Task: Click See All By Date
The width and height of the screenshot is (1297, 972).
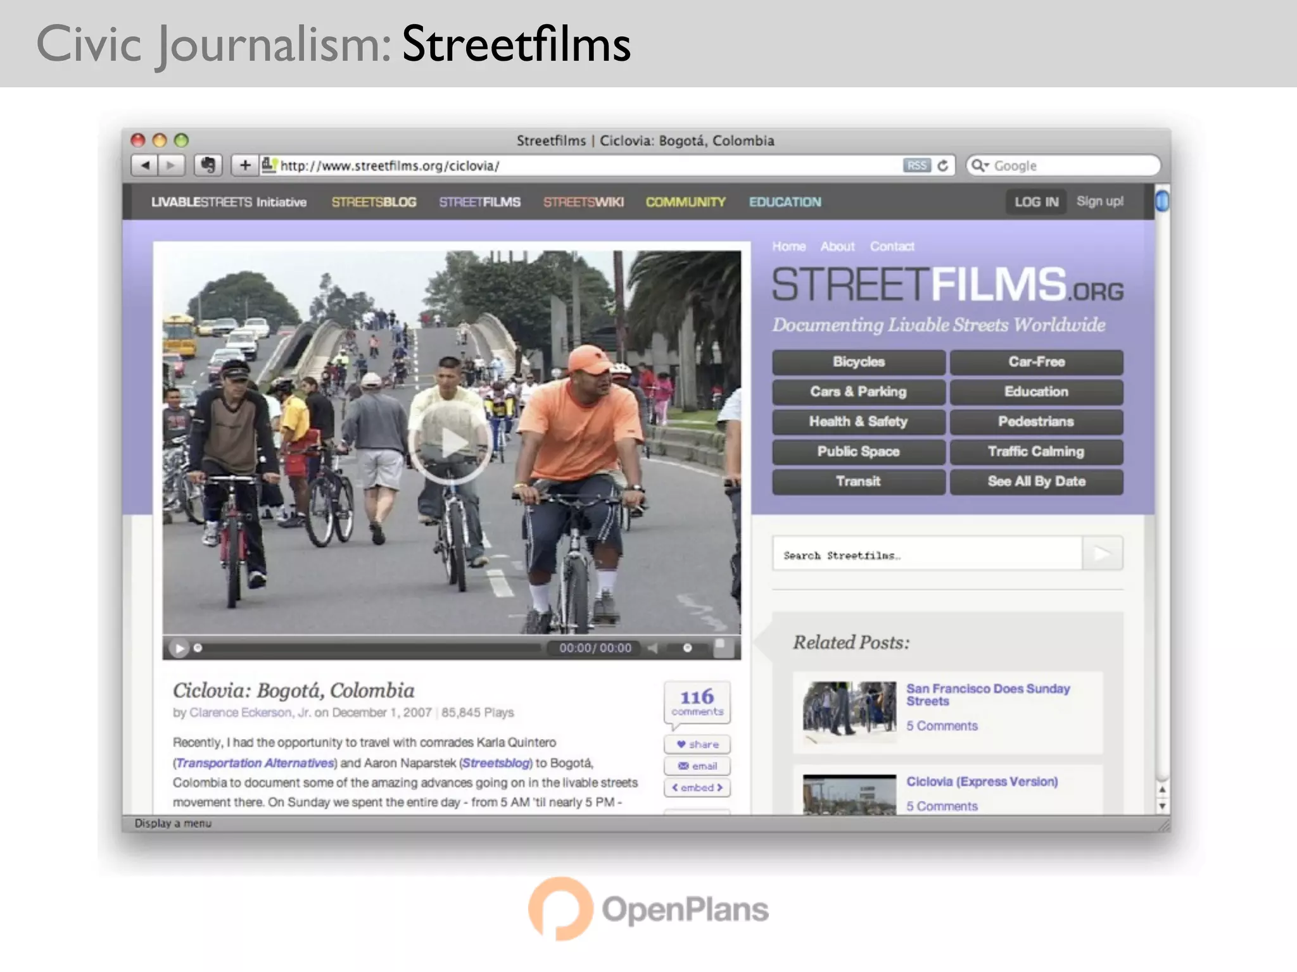Action: pyautogui.click(x=1037, y=482)
